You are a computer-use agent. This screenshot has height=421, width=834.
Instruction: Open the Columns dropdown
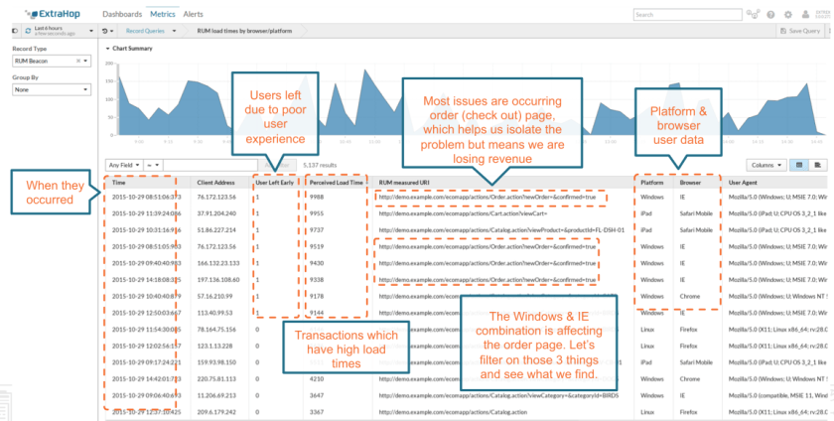click(766, 164)
